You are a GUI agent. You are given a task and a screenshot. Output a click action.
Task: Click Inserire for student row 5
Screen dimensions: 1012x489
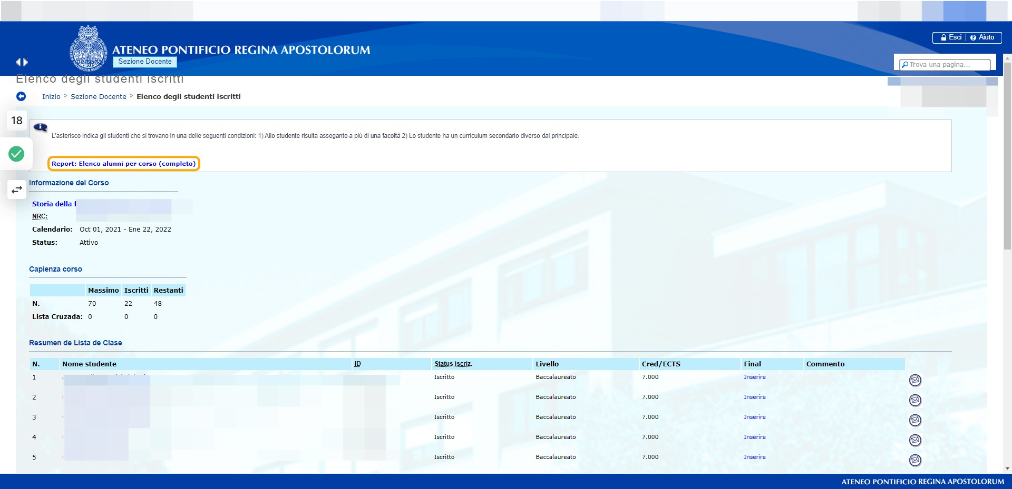pyautogui.click(x=755, y=457)
